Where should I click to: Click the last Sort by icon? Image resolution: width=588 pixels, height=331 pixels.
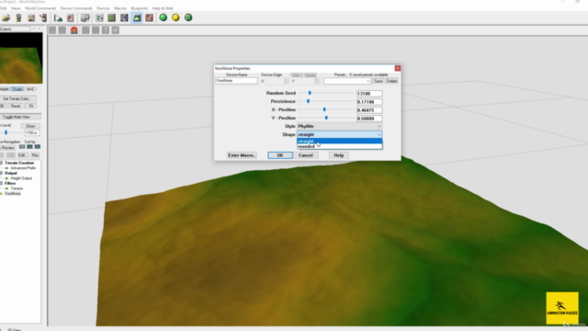[x=38, y=147]
